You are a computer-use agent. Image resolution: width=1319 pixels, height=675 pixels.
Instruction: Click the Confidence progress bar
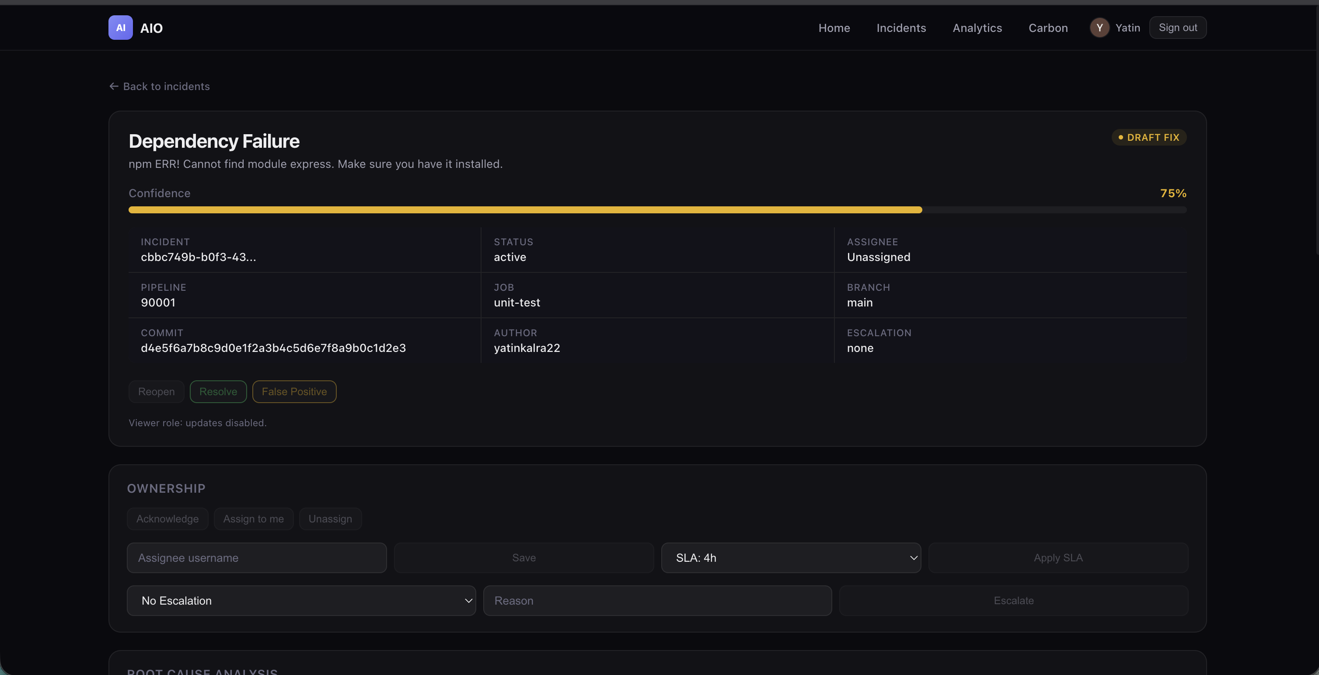657,210
